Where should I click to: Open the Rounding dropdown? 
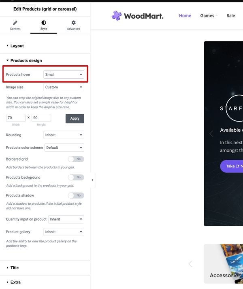64,135
